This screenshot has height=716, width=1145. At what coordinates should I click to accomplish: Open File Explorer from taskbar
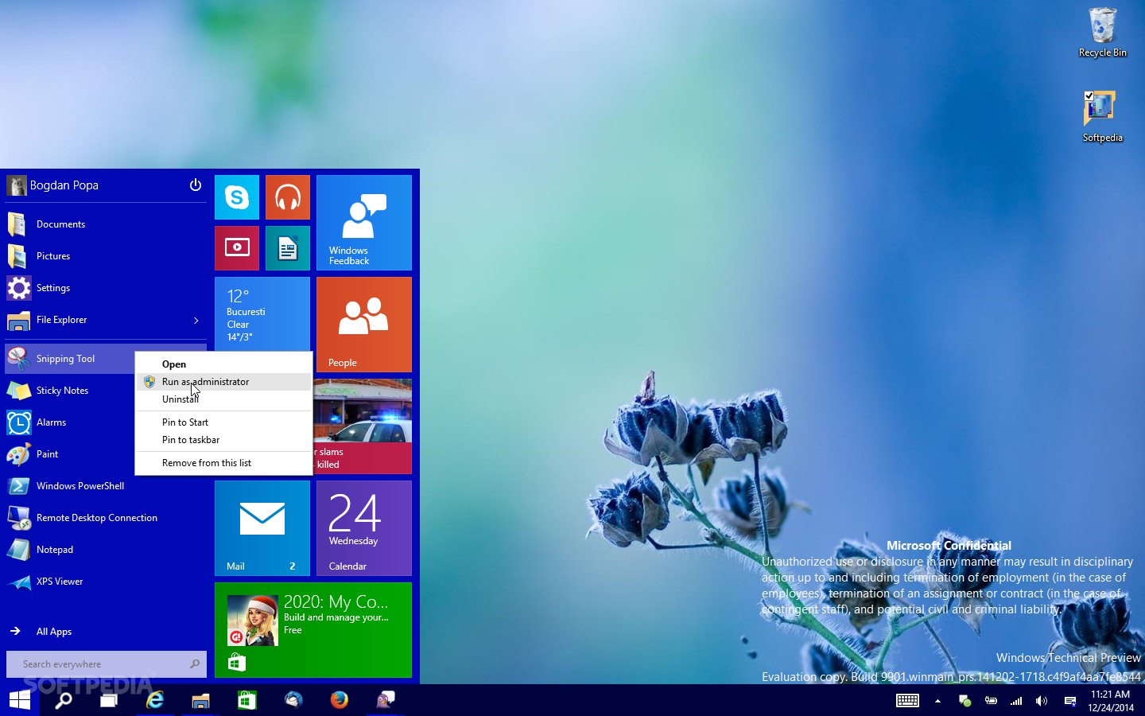[200, 700]
